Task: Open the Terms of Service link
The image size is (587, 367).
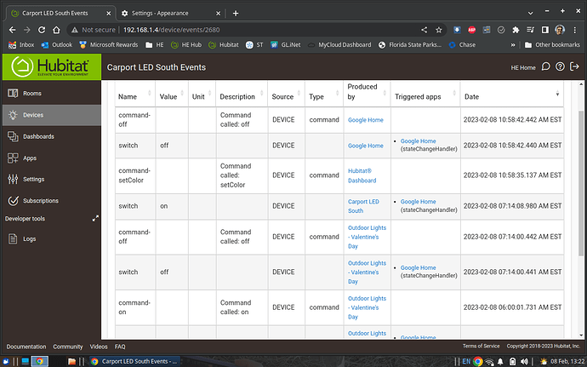Action: pyautogui.click(x=481, y=346)
